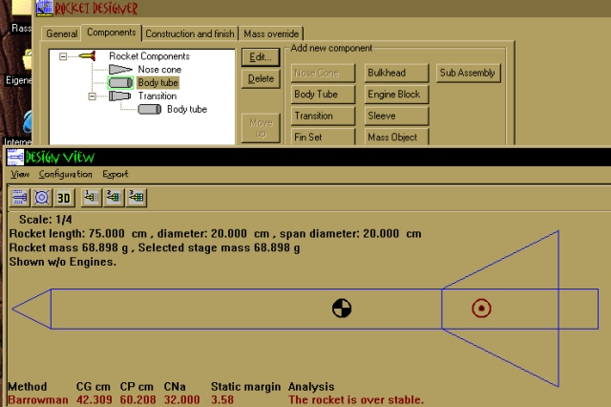Image resolution: width=611 pixels, height=407 pixels.
Task: Open the Eigene desktop folder icon
Action: [28, 59]
